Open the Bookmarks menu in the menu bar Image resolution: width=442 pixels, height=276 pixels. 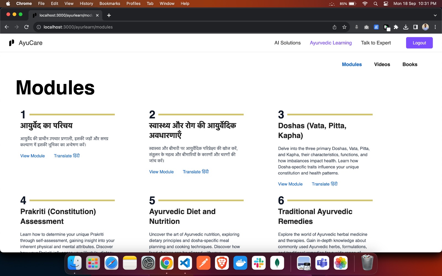109,4
